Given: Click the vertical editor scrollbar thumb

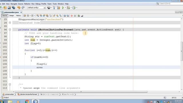Looking at the screenshot, I should pos(182,51).
